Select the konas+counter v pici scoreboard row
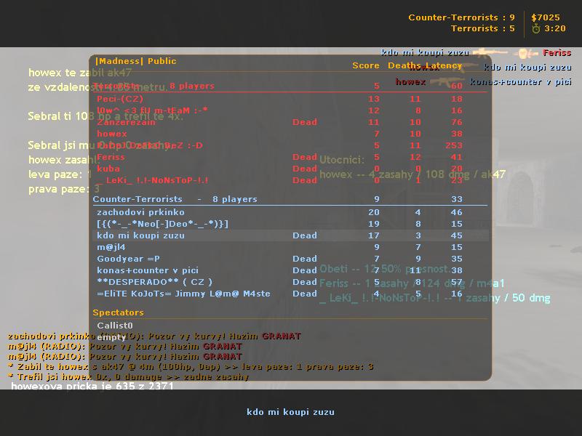The width and height of the screenshot is (582, 436). [x=290, y=270]
